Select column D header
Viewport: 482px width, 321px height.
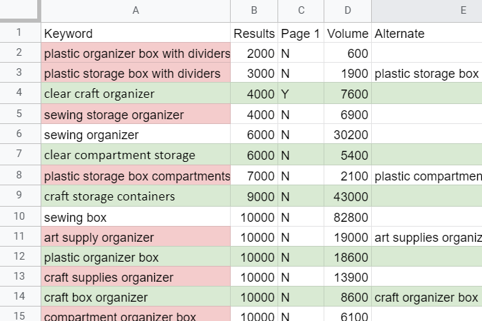tap(348, 11)
